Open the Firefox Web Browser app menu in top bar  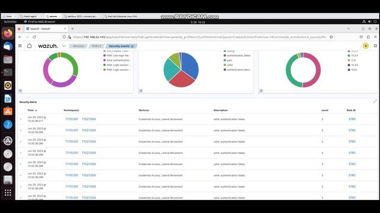[40, 22]
